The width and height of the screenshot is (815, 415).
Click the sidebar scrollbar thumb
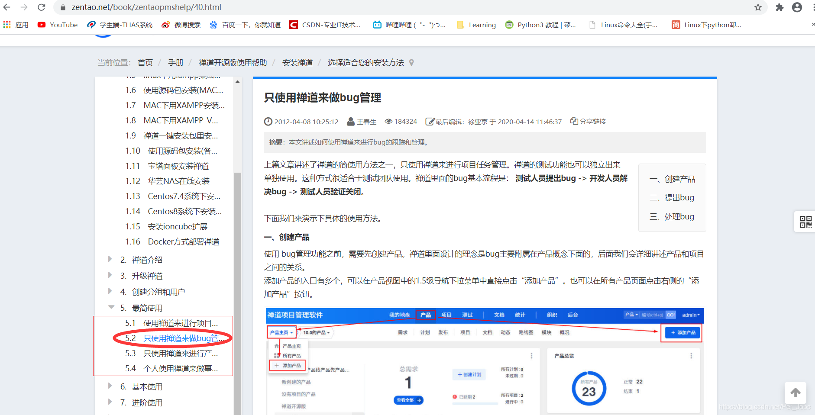[237, 293]
